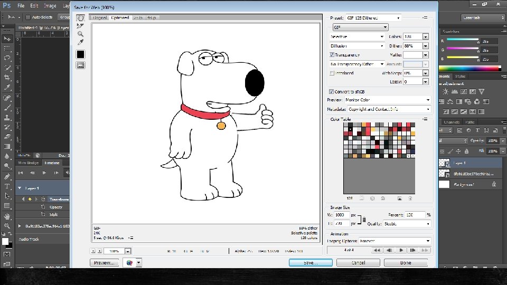The width and height of the screenshot is (507, 285).
Task: Select the Eraser tool
Action: 7,137
